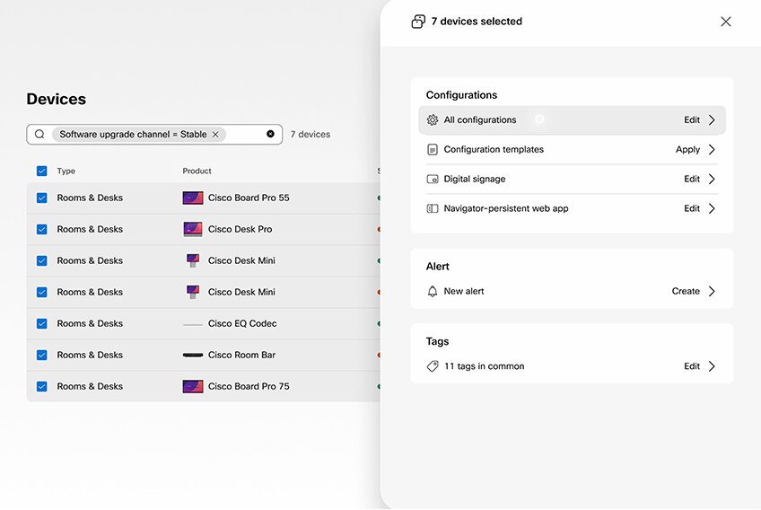Image resolution: width=761 pixels, height=510 pixels.
Task: Uncheck the Cisco Board Pro 55 row checkbox
Action: pos(42,198)
